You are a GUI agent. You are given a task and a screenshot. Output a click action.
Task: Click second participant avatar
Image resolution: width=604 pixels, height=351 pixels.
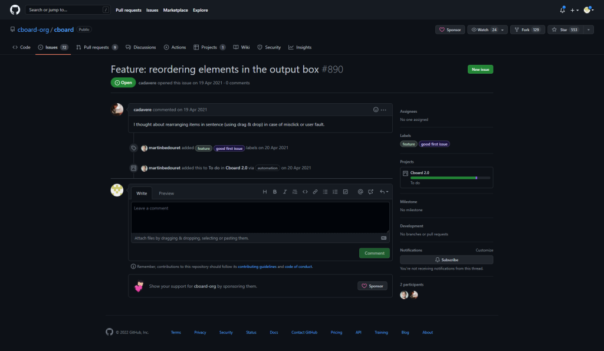[414, 295]
